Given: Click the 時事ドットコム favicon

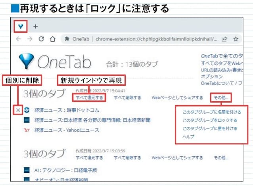Looking at the screenshot, I should (27, 110).
